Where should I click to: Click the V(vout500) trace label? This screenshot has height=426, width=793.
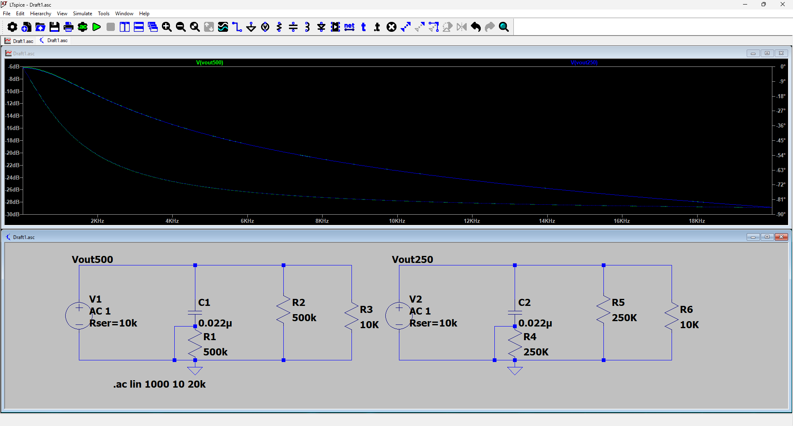[209, 63]
